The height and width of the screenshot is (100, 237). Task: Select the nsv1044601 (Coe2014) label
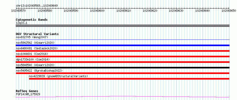pos(32,54)
